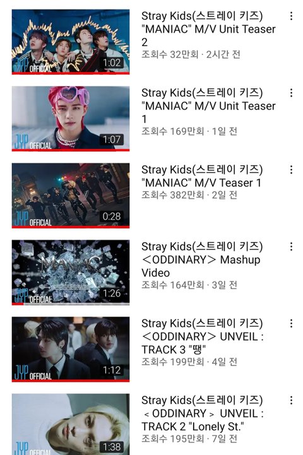
Task: Play the 0:28 MANIAC M/V Teaser 1 thumbnail
Action: tap(71, 196)
